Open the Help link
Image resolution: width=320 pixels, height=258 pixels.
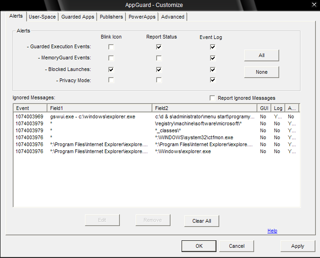272,231
